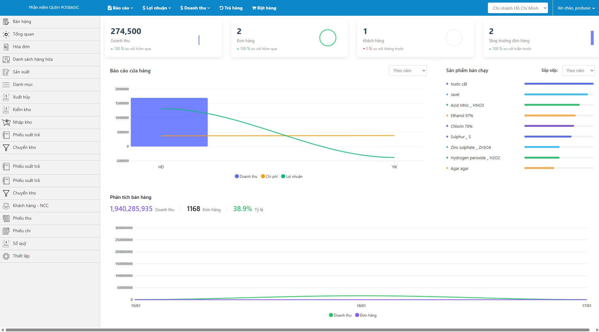Viewport: 599px width, 332px height.
Task: Expand the Sắp xếp Theo năm dropdown
Action: tap(578, 71)
